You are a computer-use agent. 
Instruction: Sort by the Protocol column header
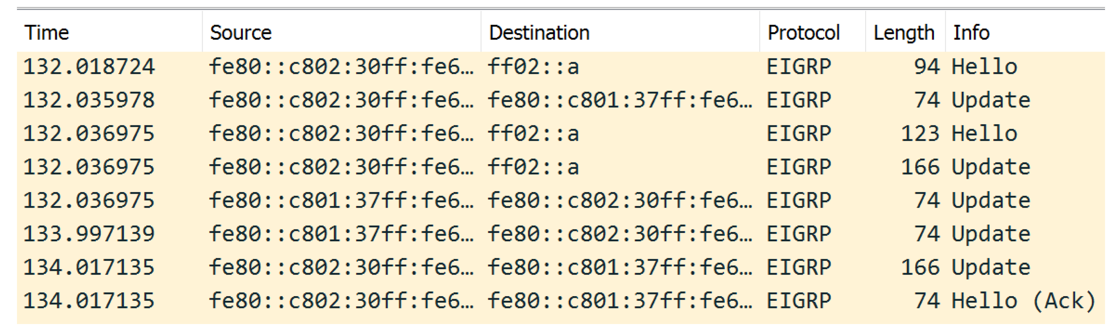point(803,33)
